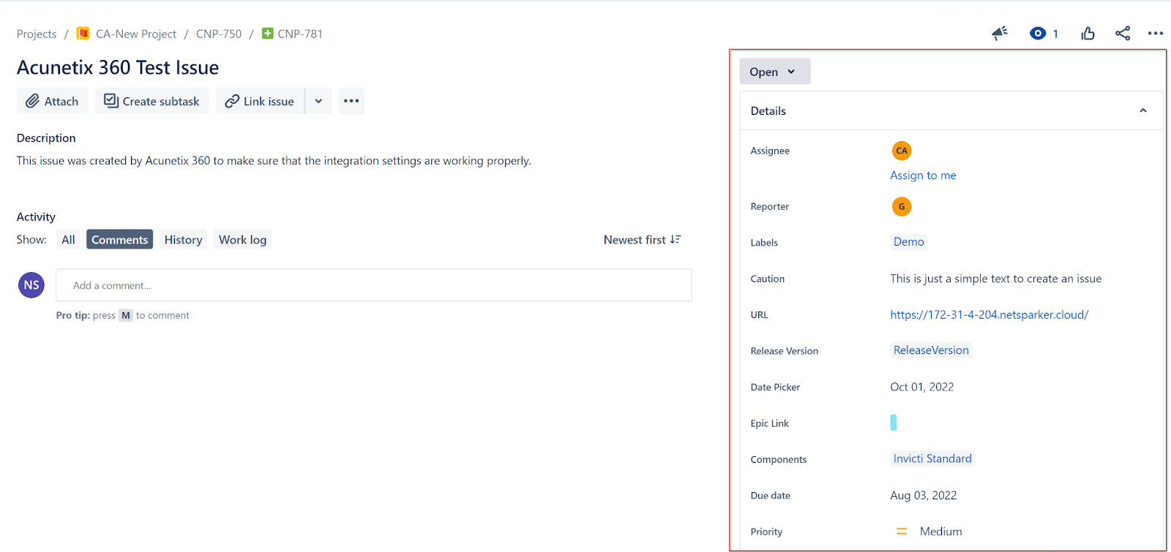Open Projects breadcrumb link
This screenshot has width=1171, height=552.
click(37, 34)
